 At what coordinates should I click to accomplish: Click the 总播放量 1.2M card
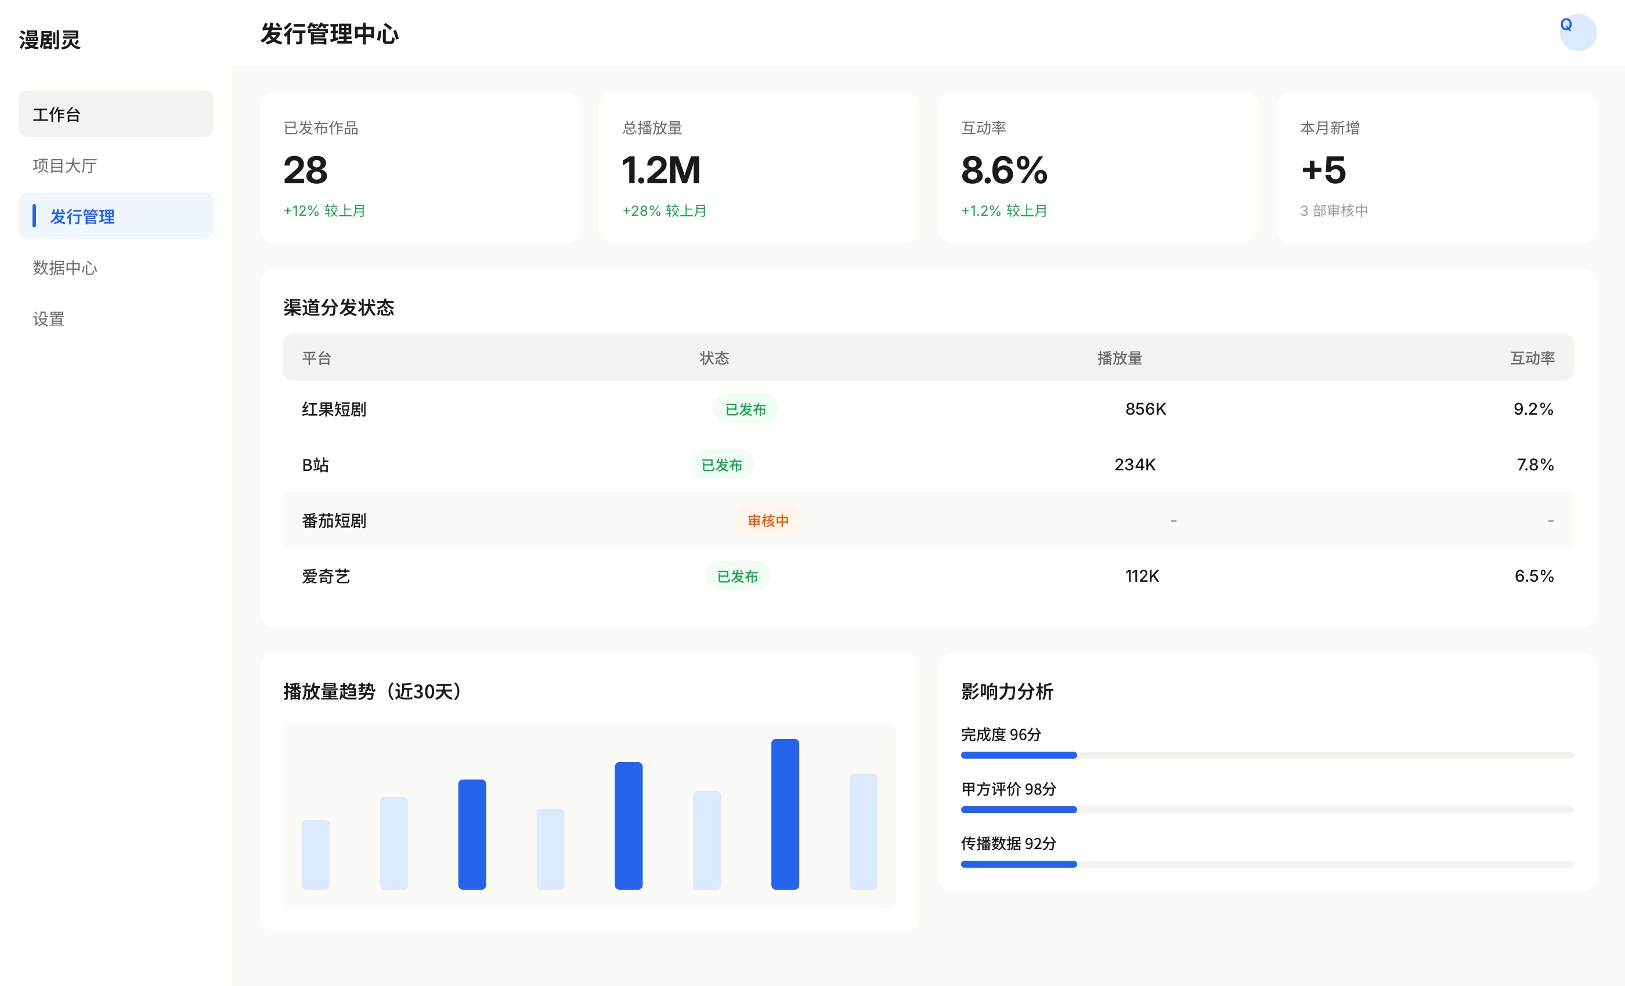[759, 168]
